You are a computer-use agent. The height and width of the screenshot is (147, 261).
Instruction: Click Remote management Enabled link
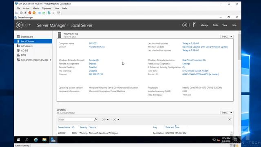[x=93, y=64]
